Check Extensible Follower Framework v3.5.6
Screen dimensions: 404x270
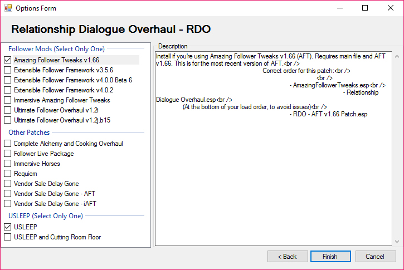pos(8,70)
